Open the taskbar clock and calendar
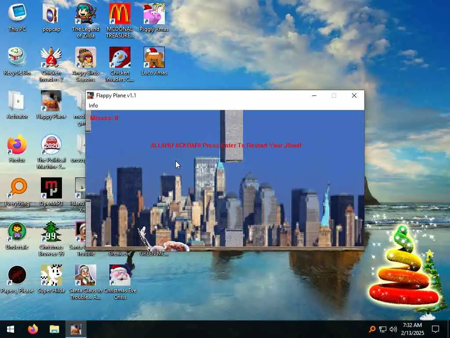 point(412,329)
